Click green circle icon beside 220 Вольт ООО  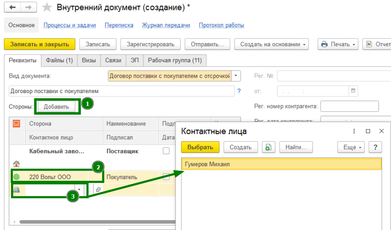tap(16, 177)
